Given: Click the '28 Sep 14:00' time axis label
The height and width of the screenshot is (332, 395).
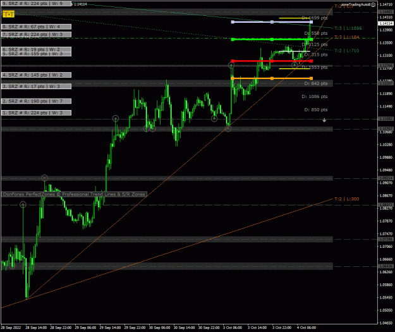Looking at the screenshot, I should [36, 328].
